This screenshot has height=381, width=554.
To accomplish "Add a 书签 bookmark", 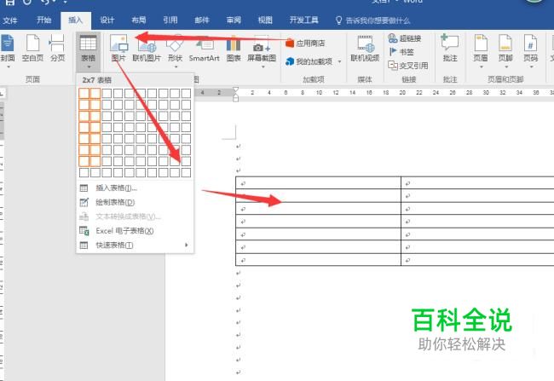I will [401, 52].
